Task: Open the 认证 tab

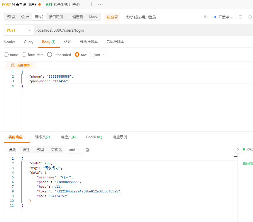Action: tap(68, 42)
